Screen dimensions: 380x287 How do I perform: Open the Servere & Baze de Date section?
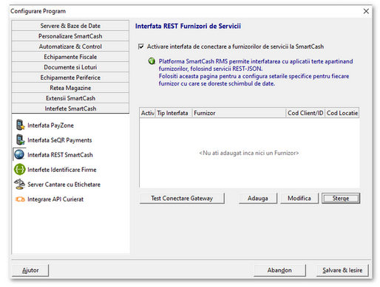point(70,26)
